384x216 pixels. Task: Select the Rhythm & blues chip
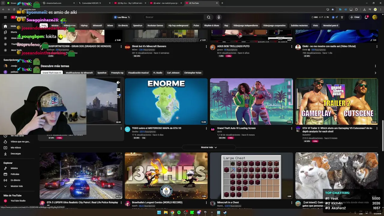tap(212, 25)
